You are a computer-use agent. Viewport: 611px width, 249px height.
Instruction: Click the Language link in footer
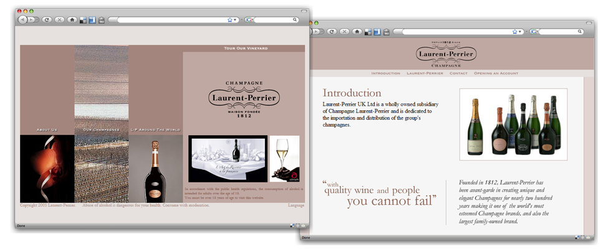tap(296, 205)
